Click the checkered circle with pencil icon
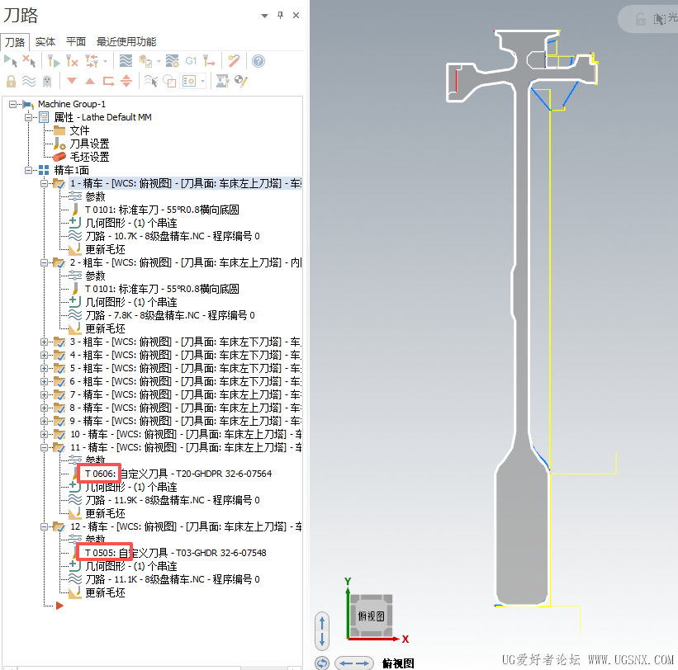The image size is (678, 670). pyautogui.click(x=240, y=81)
